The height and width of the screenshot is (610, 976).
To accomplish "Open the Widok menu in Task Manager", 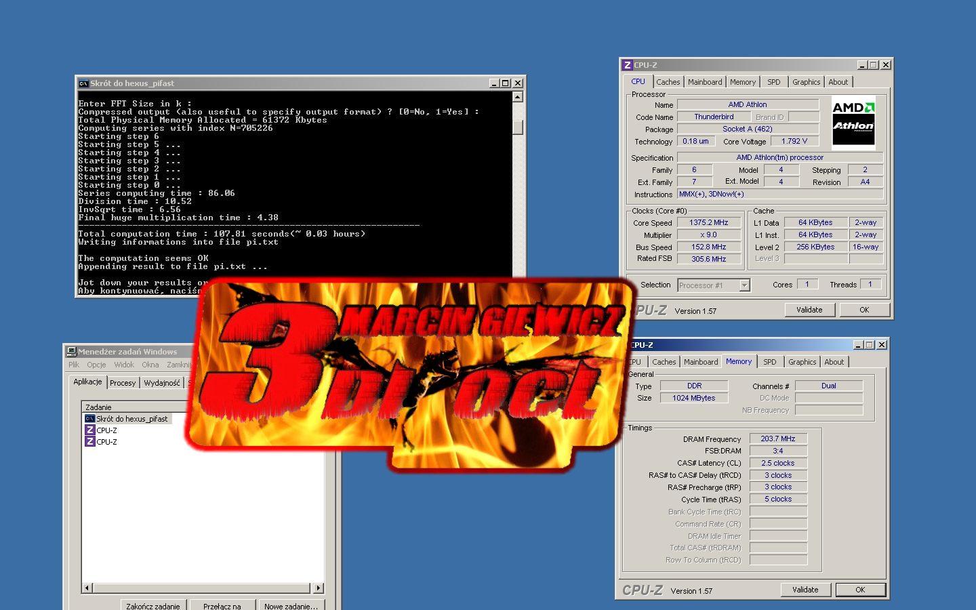I will point(124,365).
